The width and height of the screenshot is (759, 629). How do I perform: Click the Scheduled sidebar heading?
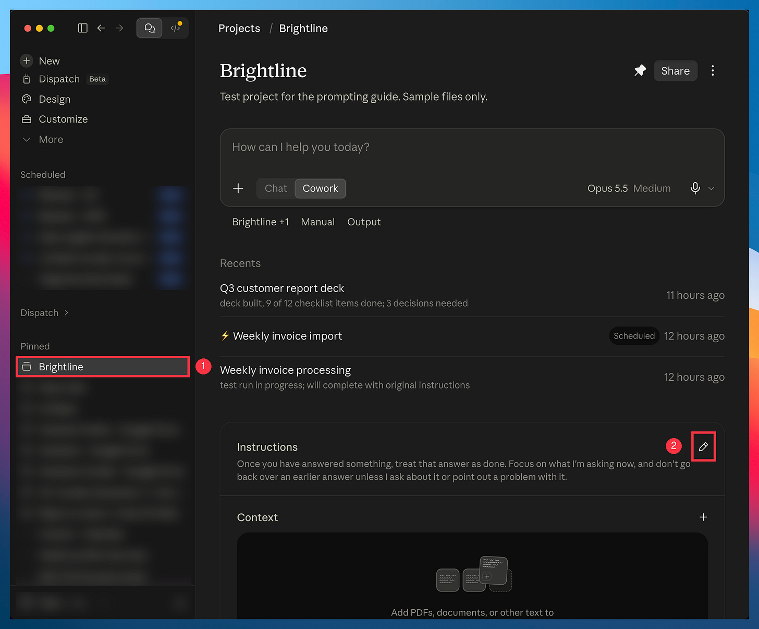coord(43,175)
